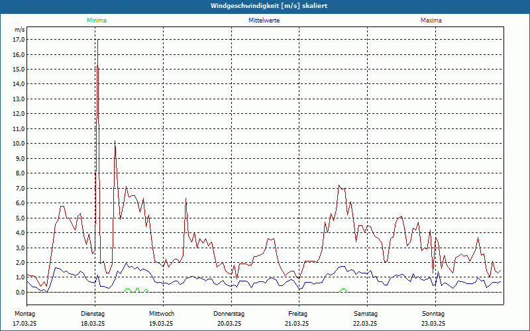Image resolution: width=530 pixels, height=331 pixels.
Task: Click the "Montag" day label
Action: (x=25, y=314)
